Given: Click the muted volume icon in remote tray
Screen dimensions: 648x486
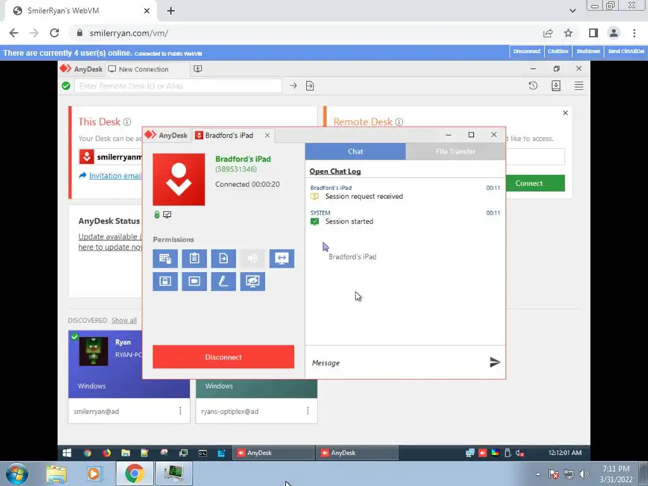Looking at the screenshot, I should (520, 453).
